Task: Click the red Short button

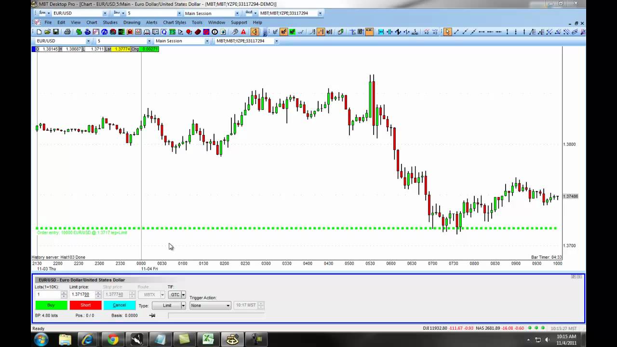Action: click(85, 305)
